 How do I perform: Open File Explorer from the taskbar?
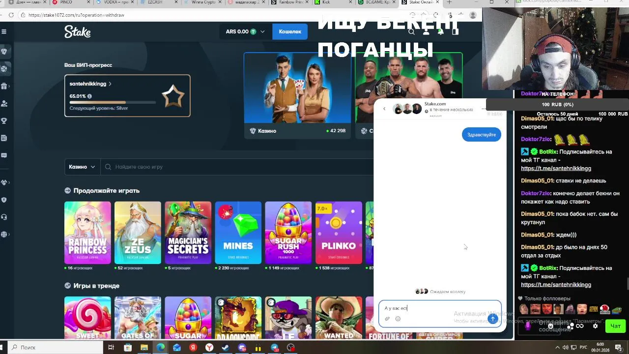click(x=144, y=348)
